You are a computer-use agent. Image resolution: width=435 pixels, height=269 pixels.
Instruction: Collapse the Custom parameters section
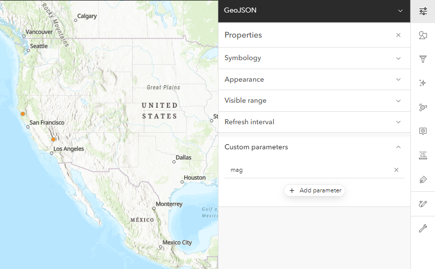[314, 147]
